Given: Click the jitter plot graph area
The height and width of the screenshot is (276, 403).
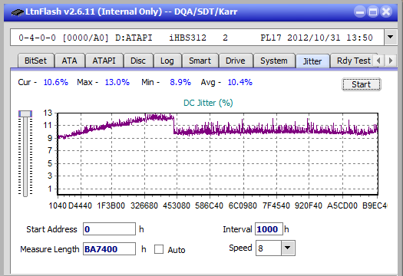Looking at the screenshot, I should (x=218, y=154).
